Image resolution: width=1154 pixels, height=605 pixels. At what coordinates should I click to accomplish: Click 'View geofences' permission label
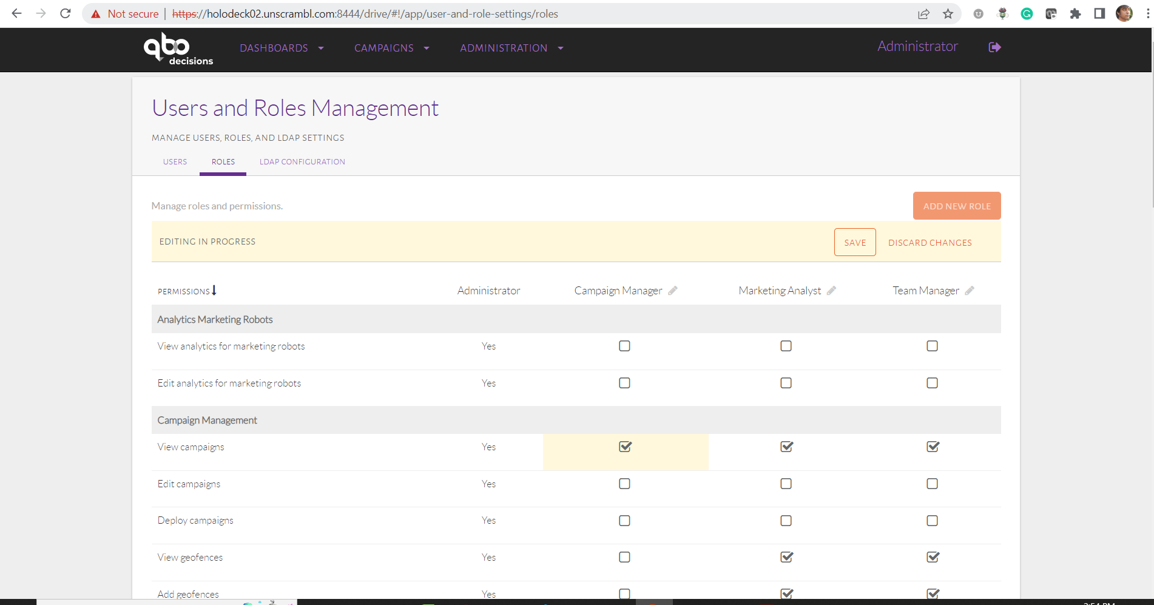tap(190, 557)
